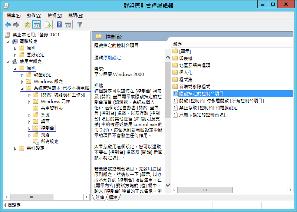Click the folder icon of 個人化
297x212 pixels.
(175, 72)
